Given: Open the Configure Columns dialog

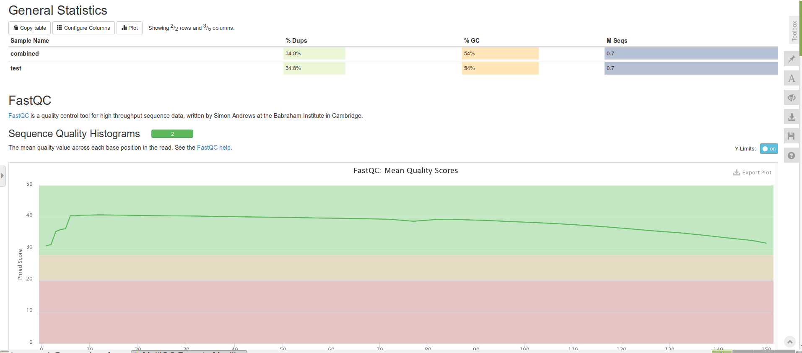Looking at the screenshot, I should [83, 28].
